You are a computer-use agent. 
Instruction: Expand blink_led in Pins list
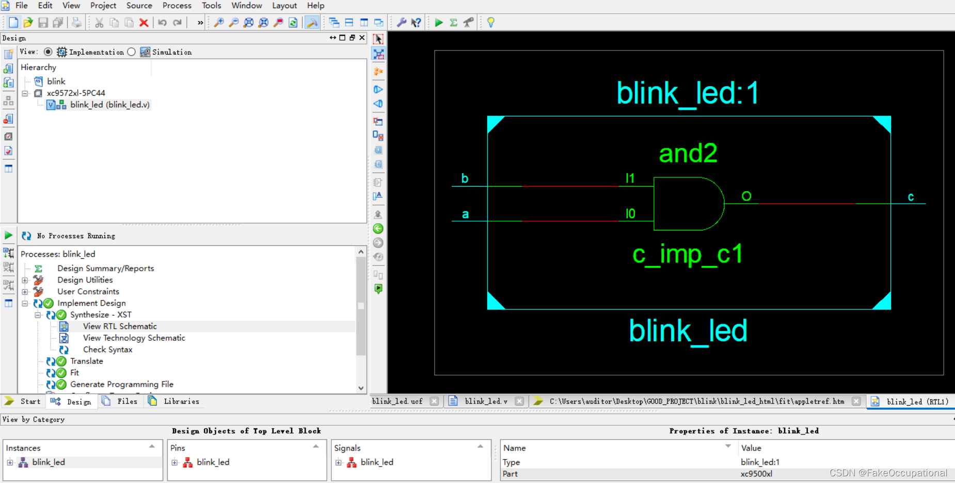174,462
